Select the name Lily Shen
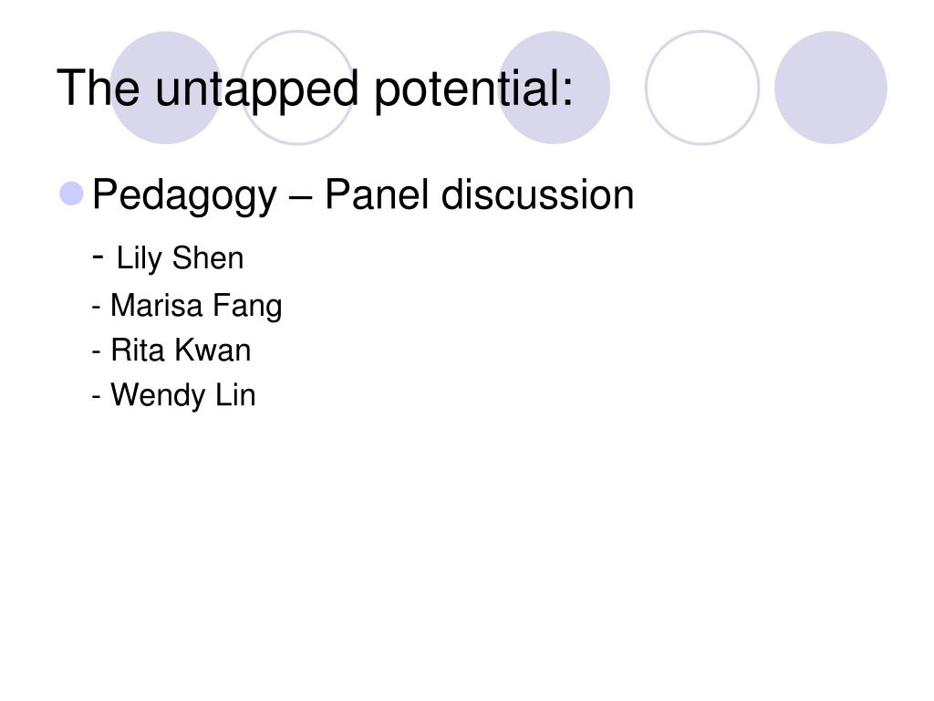934x701 pixels. coord(180,258)
